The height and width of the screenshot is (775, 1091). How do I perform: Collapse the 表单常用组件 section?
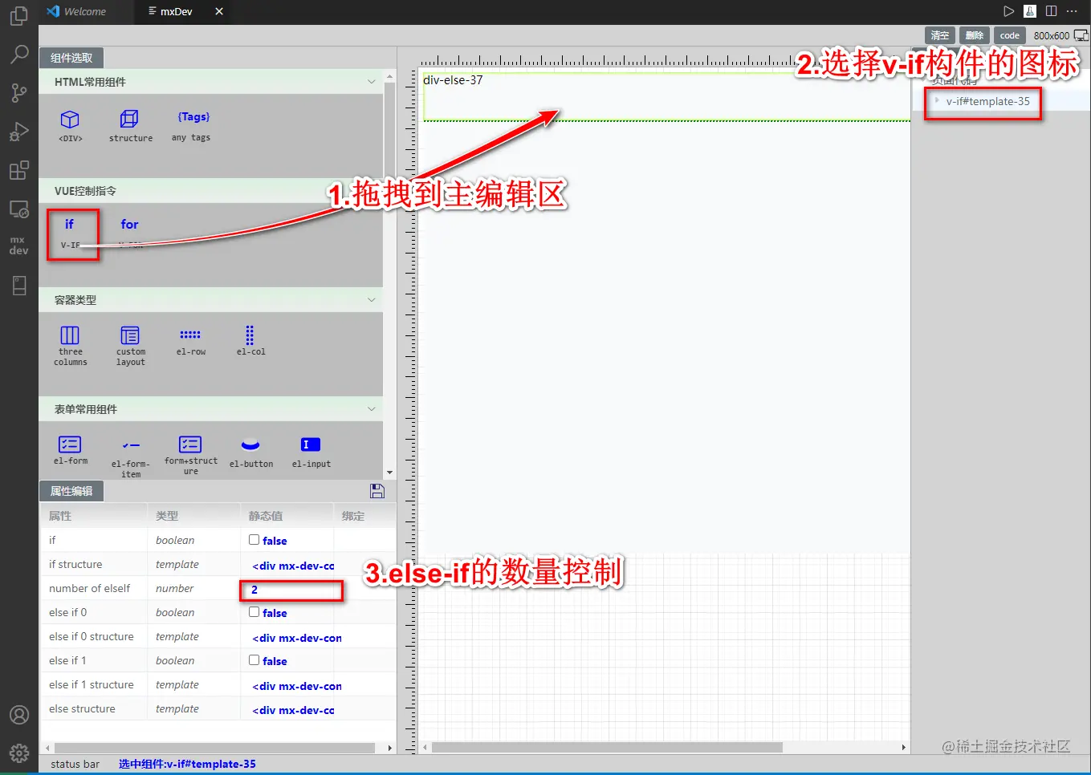[371, 409]
